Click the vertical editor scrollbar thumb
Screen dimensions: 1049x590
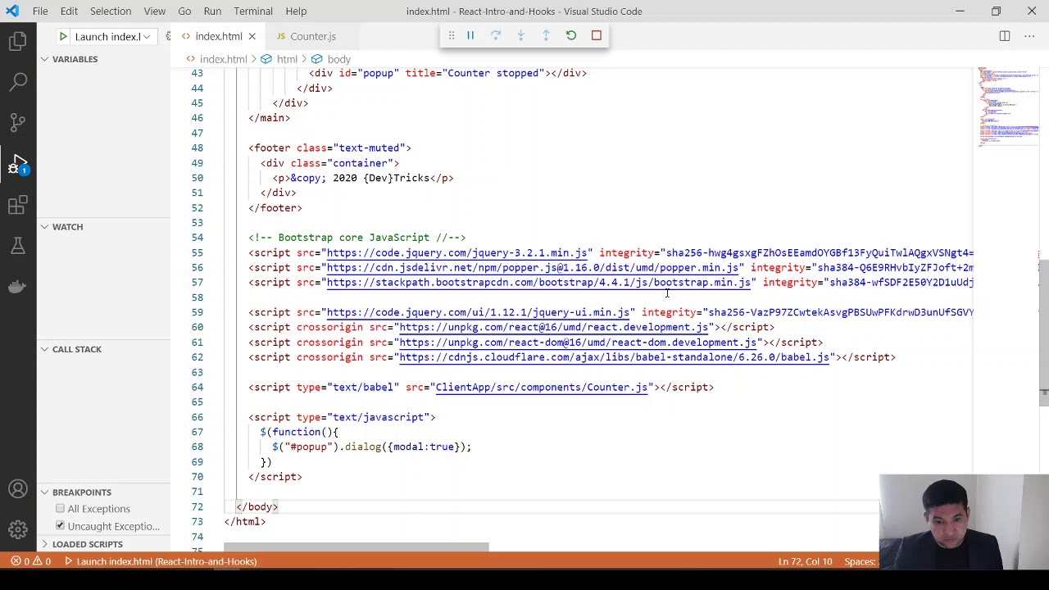coord(1043,332)
